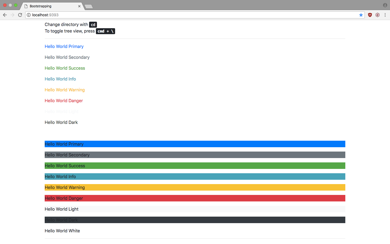
Task: Click the red Hello World Danger alert banner
Action: 195,198
